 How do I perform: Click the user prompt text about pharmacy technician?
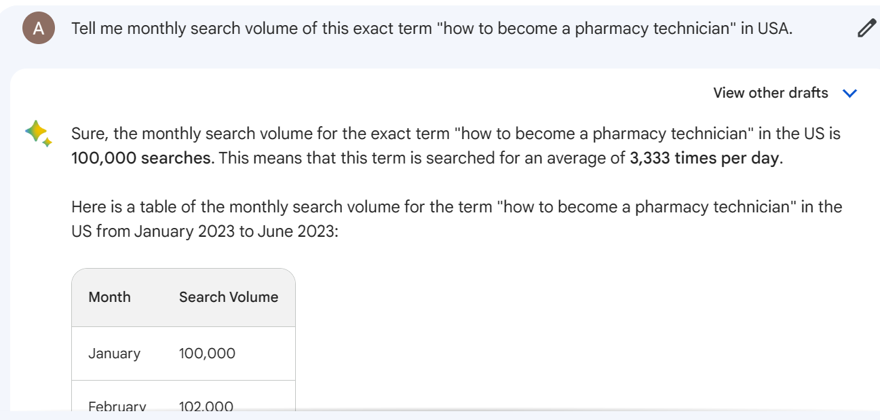[x=432, y=28]
